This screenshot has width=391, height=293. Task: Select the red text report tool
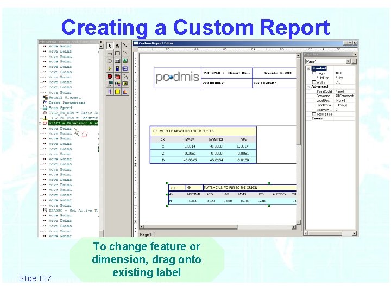click(x=117, y=77)
